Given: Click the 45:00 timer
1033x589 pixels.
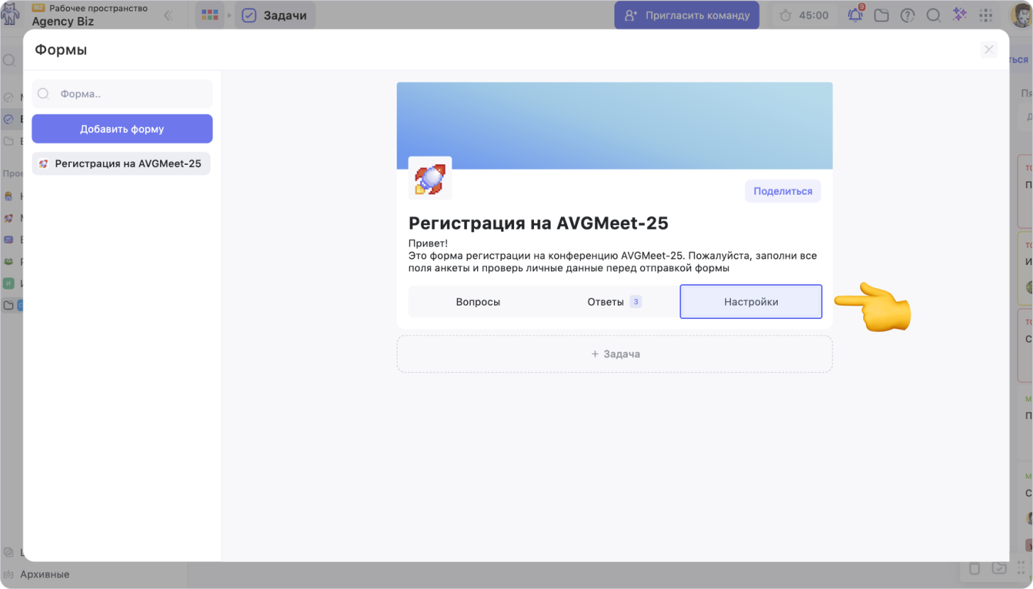Looking at the screenshot, I should pos(804,15).
